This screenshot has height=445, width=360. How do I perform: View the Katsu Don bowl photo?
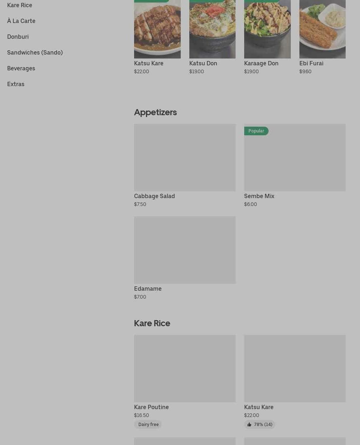[x=212, y=29]
